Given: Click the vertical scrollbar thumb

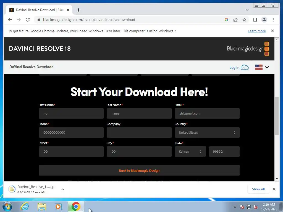Looking at the screenshot, I should click(x=277, y=116).
